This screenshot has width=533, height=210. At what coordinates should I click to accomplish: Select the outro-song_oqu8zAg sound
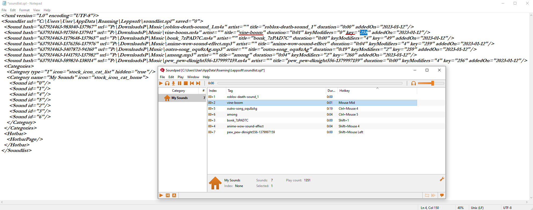312,109
